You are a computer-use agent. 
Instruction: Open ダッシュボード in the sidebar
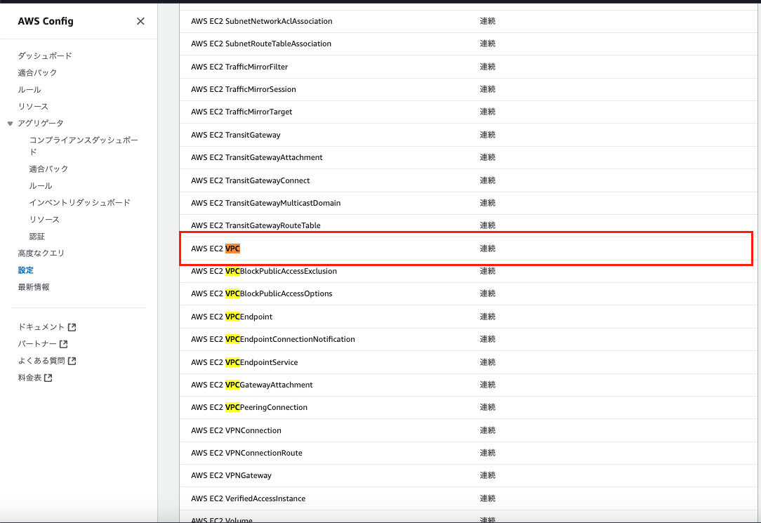click(45, 55)
